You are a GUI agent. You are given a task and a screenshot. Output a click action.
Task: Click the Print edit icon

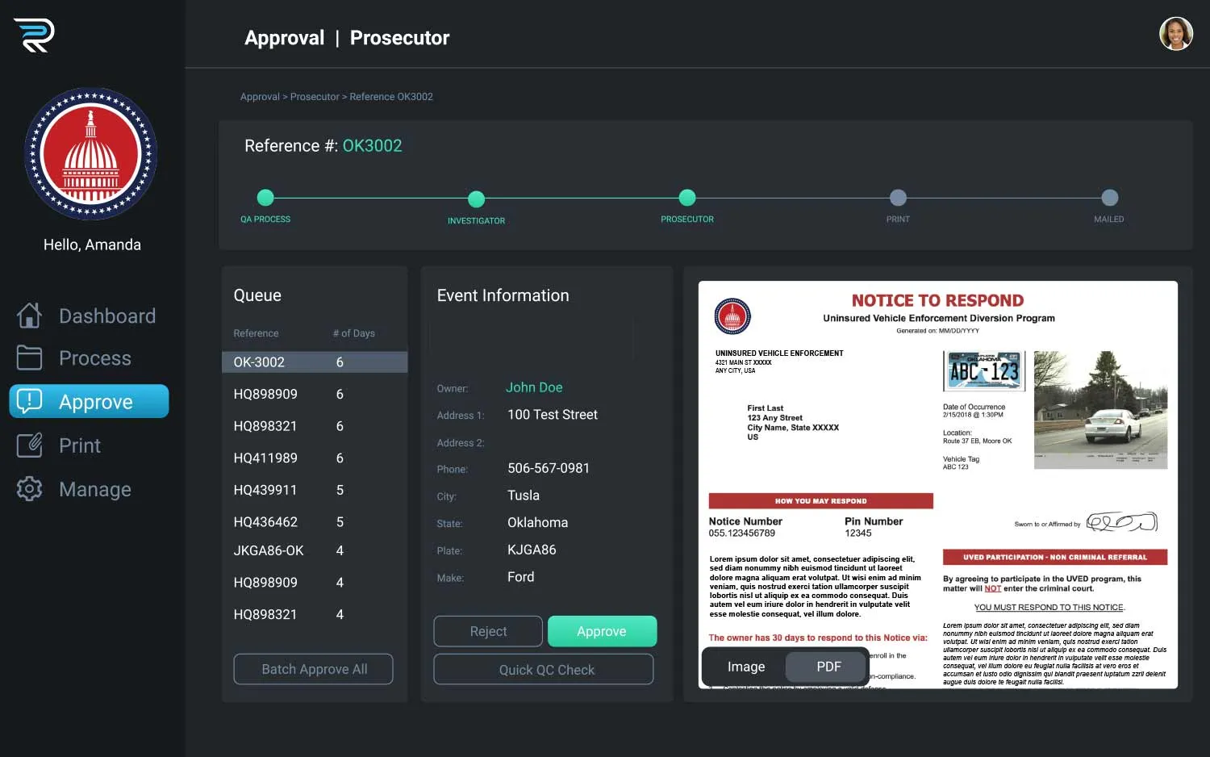pyautogui.click(x=29, y=445)
